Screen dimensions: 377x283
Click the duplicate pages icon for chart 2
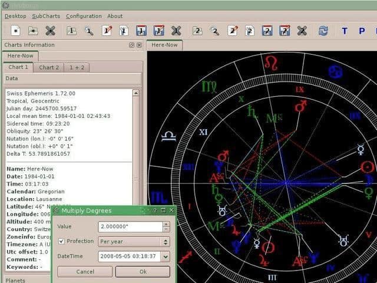point(250,31)
